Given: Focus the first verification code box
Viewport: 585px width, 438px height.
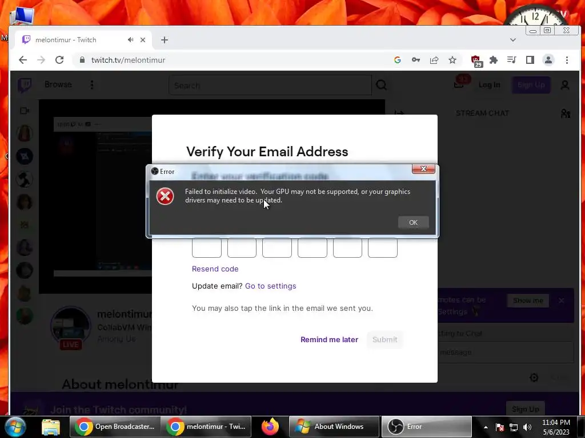Looking at the screenshot, I should pyautogui.click(x=207, y=248).
